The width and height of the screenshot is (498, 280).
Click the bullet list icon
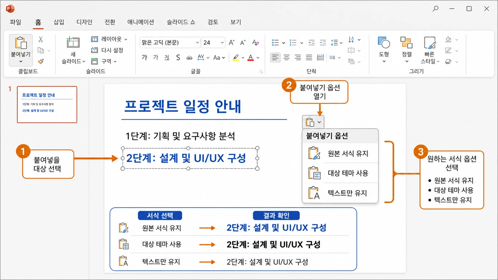pos(275,43)
